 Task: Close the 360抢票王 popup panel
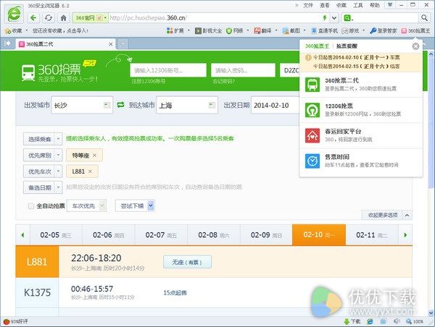click(x=415, y=46)
